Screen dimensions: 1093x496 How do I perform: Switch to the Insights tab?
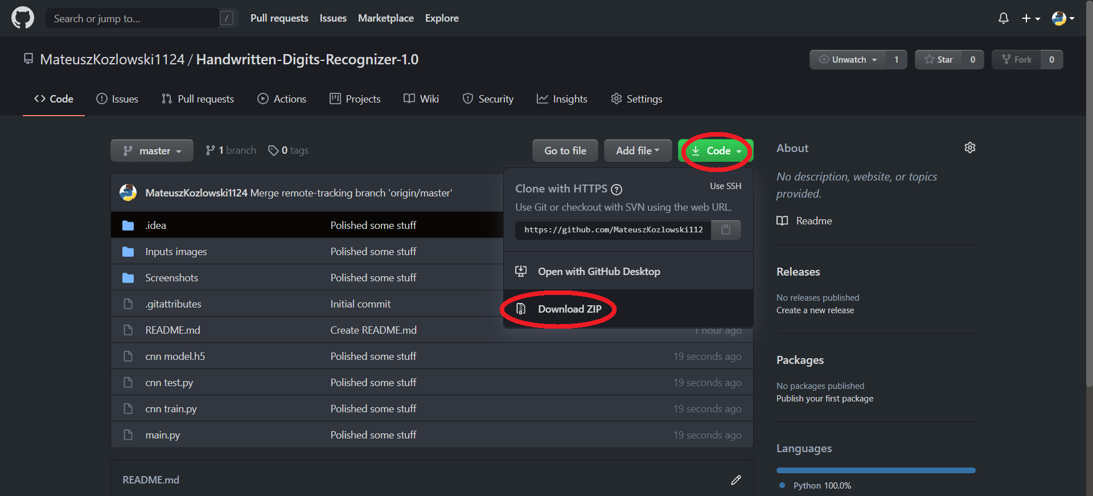click(x=562, y=99)
